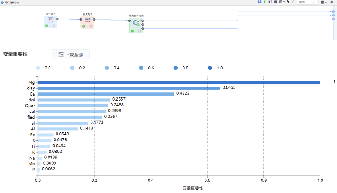The height and width of the screenshot is (193, 337).
Task: Open the camera screenshot dropdown
Action: (x=324, y=2)
